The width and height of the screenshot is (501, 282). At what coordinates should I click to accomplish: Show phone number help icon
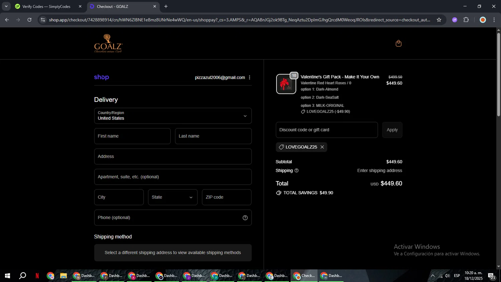245,218
